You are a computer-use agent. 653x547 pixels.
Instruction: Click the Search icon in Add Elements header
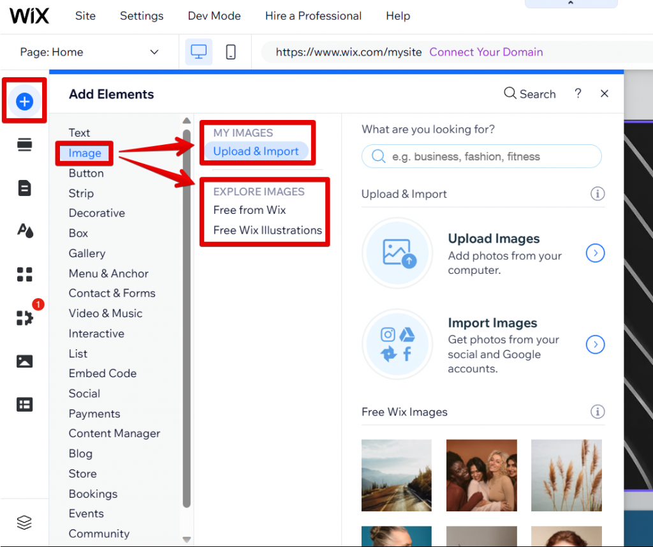click(510, 93)
